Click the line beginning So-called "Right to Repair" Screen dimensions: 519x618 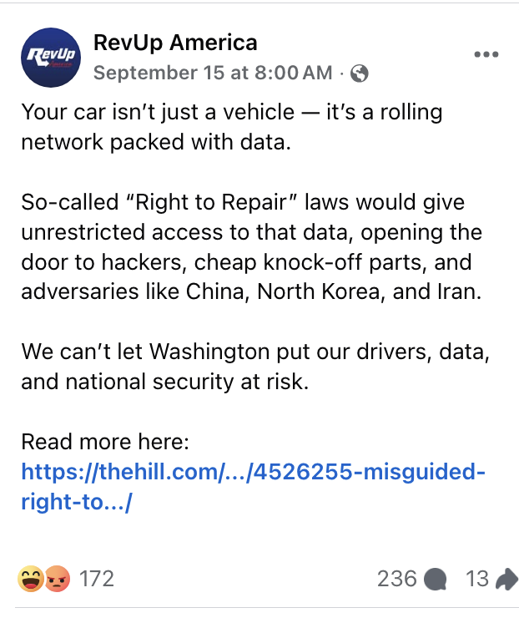[x=243, y=203]
